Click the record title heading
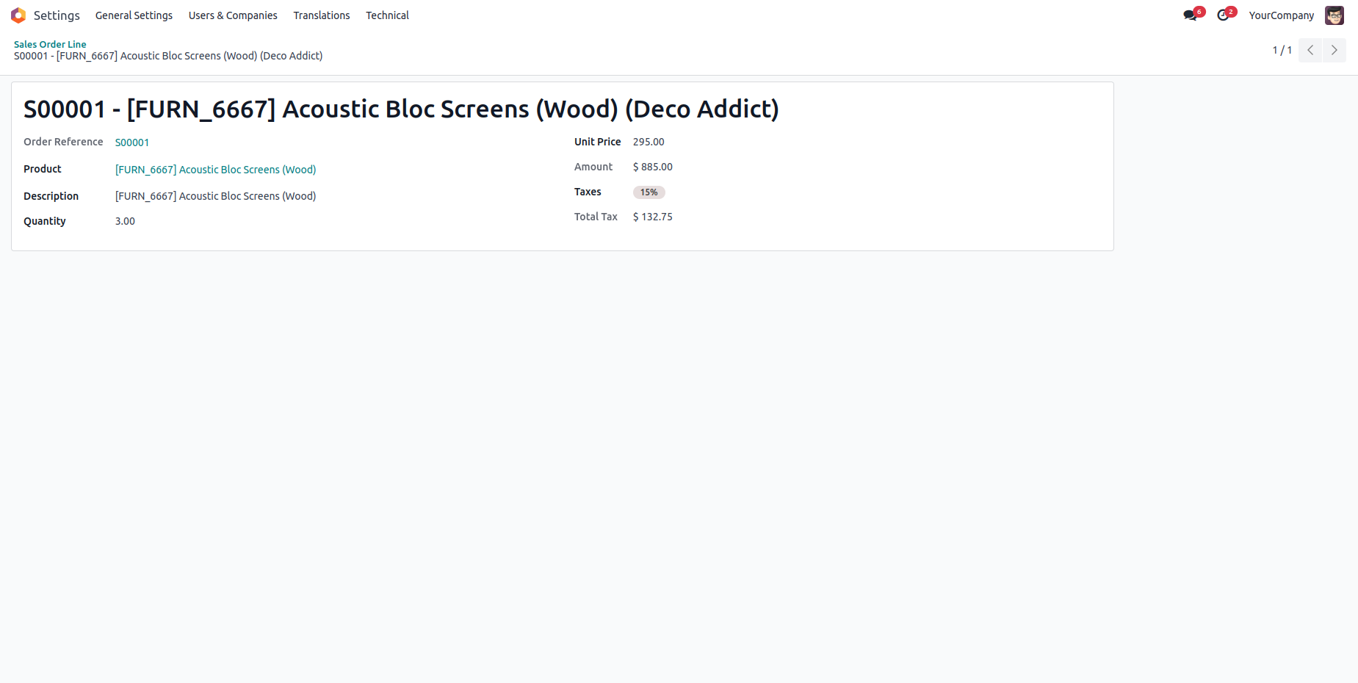Viewport: 1358px width, 683px height. 401,109
